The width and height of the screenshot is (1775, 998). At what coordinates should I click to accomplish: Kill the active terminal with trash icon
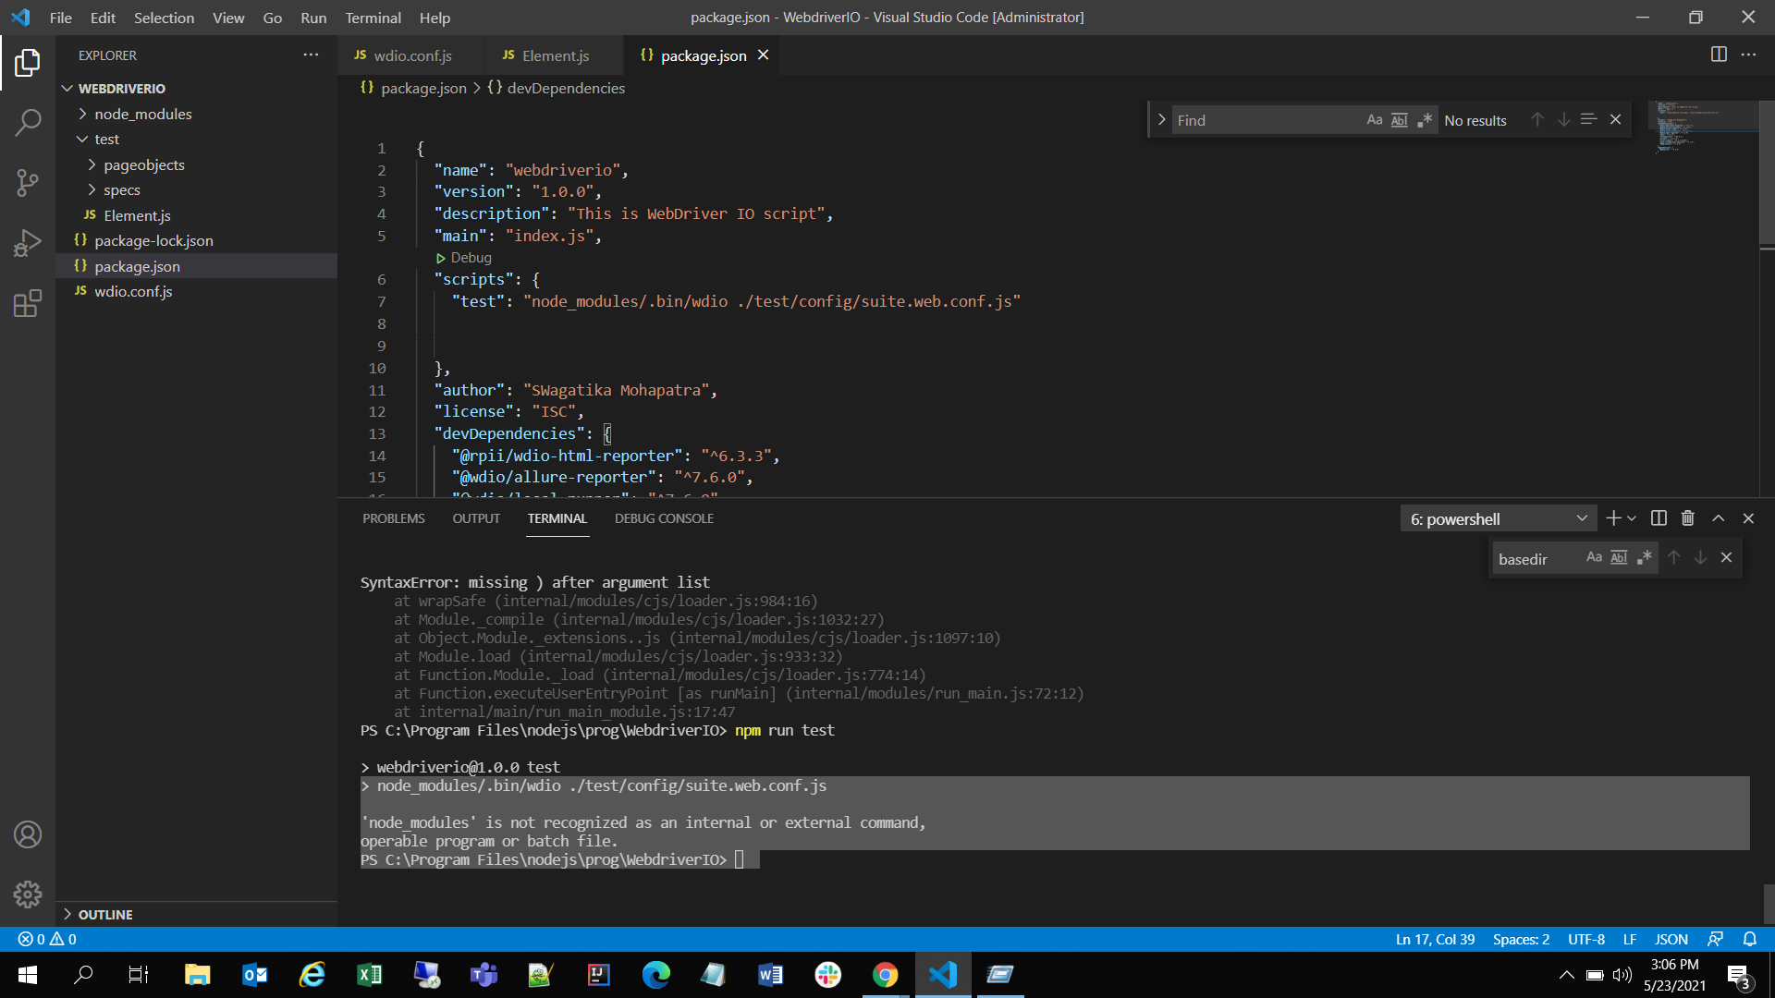(1687, 518)
